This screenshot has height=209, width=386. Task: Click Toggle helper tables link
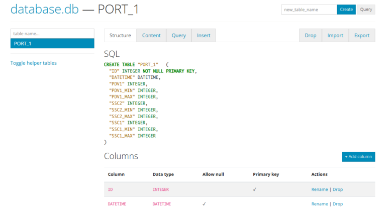34,63
